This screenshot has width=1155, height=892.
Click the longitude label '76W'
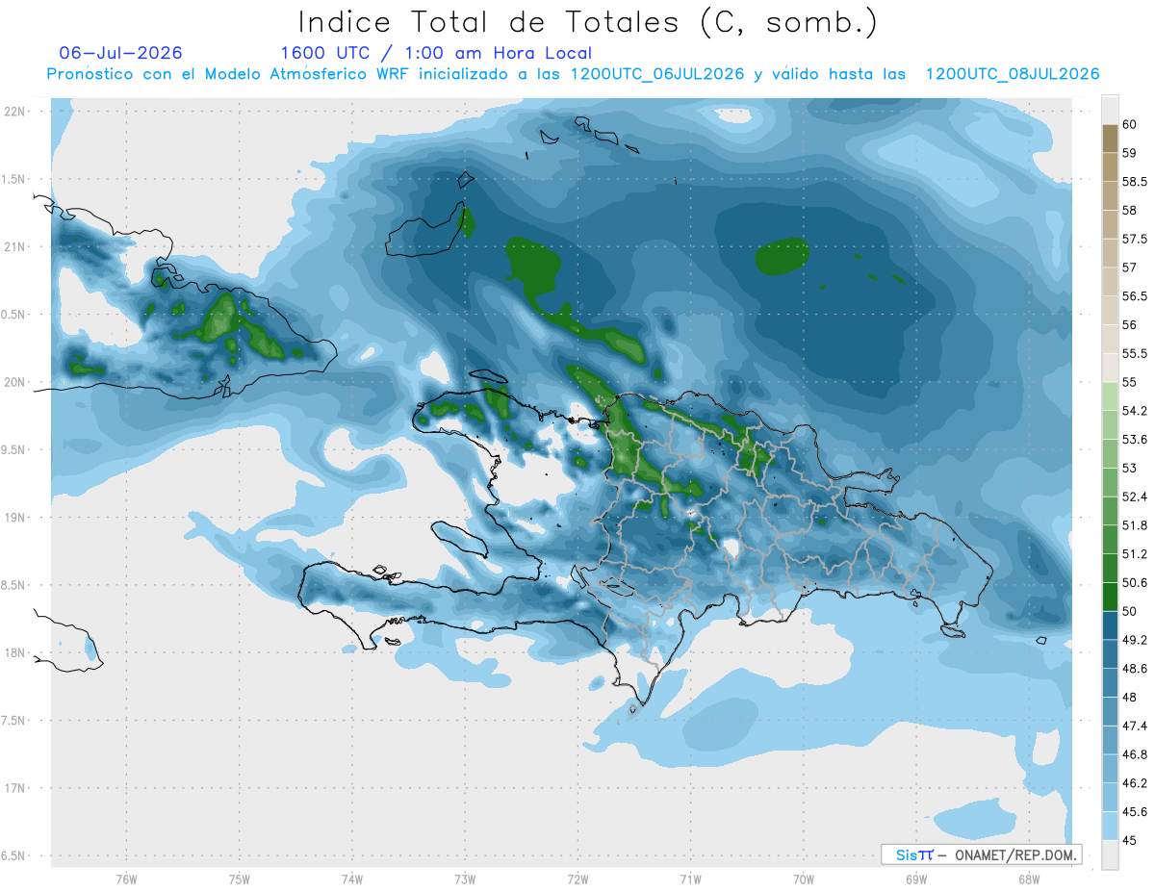[126, 879]
